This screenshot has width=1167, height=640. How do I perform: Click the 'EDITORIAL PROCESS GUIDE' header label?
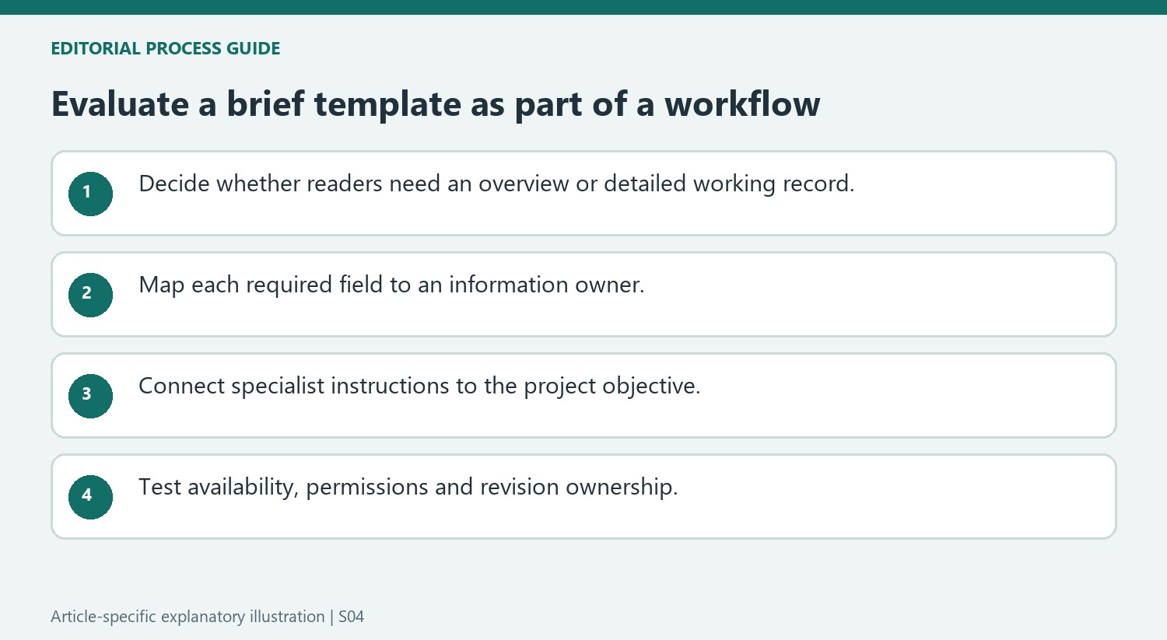click(166, 48)
